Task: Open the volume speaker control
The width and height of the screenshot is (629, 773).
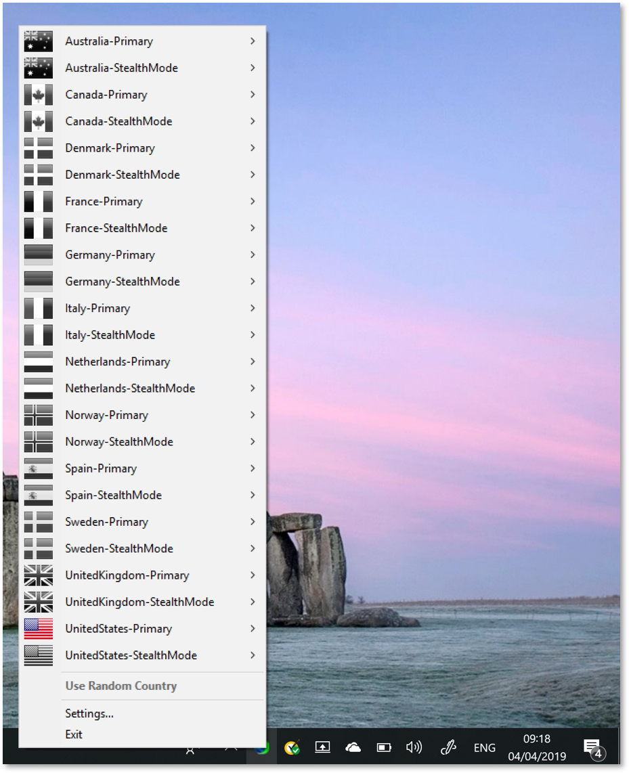Action: coord(414,747)
